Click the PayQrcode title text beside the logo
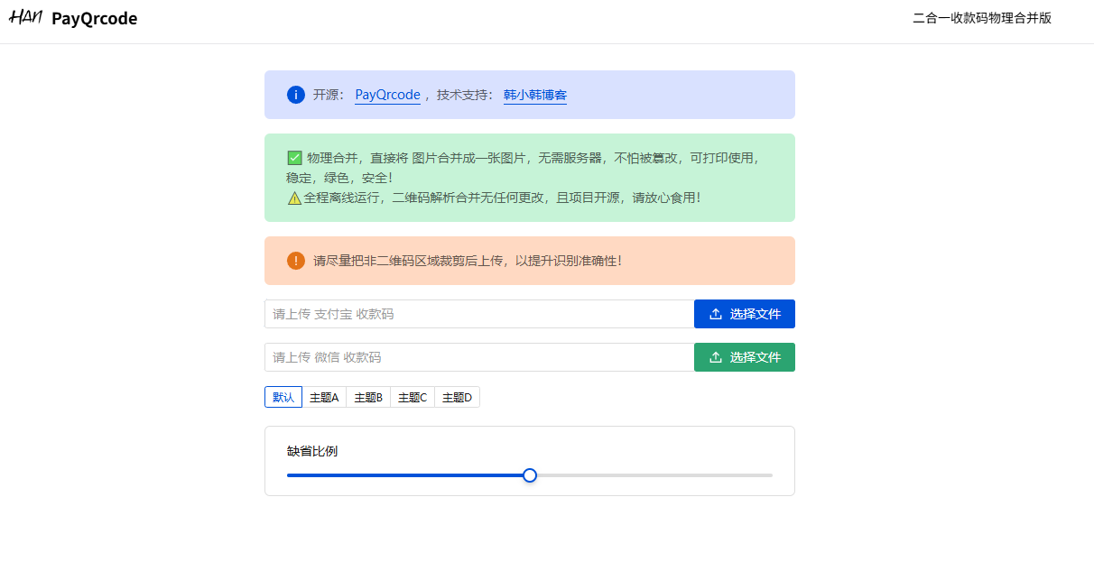The height and width of the screenshot is (571, 1094). tap(95, 18)
